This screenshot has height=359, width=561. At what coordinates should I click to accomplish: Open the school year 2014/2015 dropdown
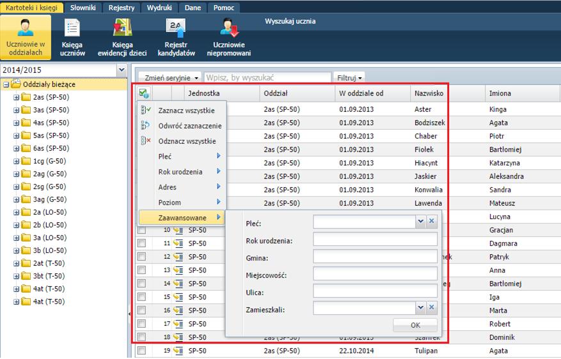(x=122, y=70)
